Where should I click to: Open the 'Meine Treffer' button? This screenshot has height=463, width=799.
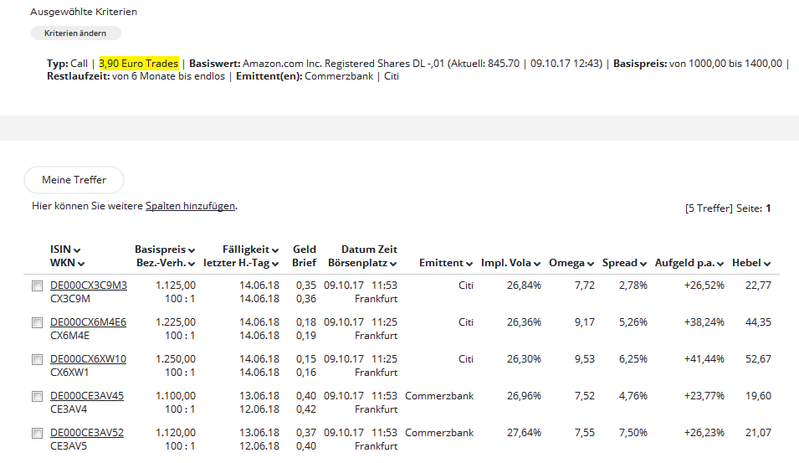coord(74,180)
